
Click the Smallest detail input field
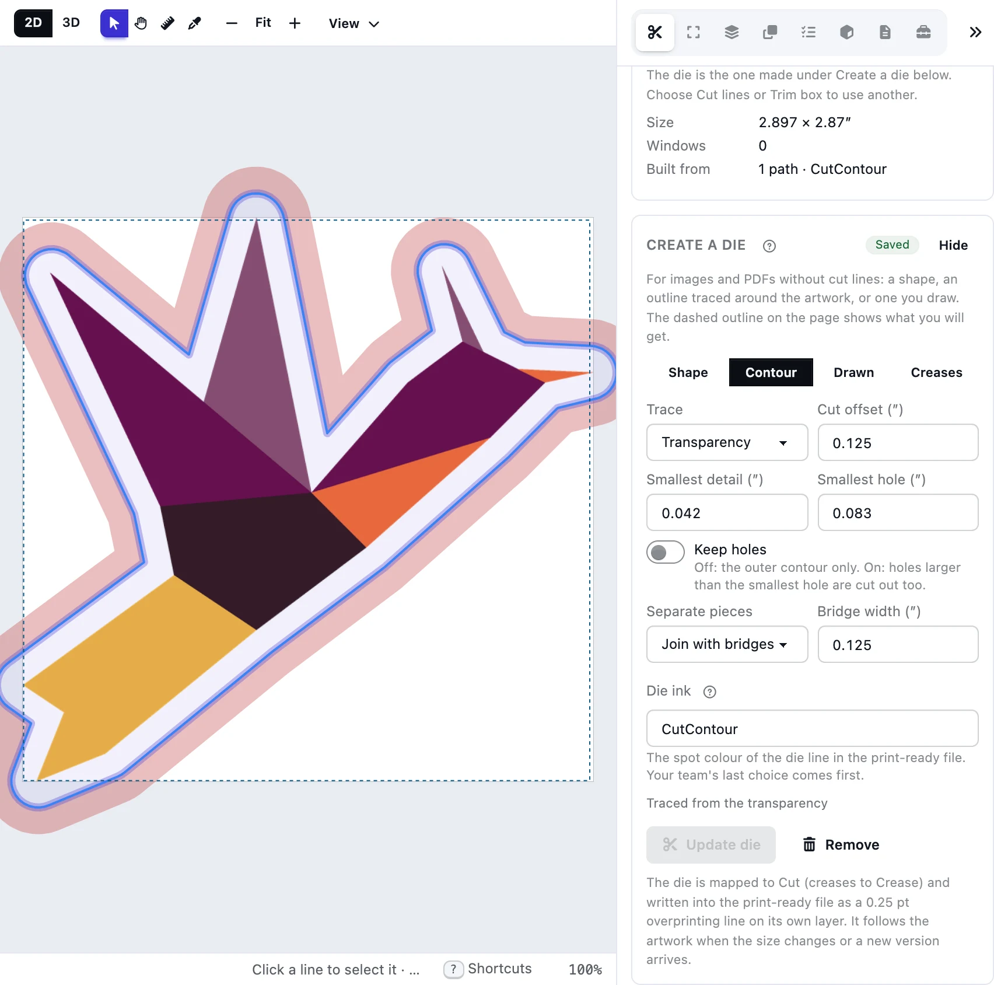click(x=727, y=512)
